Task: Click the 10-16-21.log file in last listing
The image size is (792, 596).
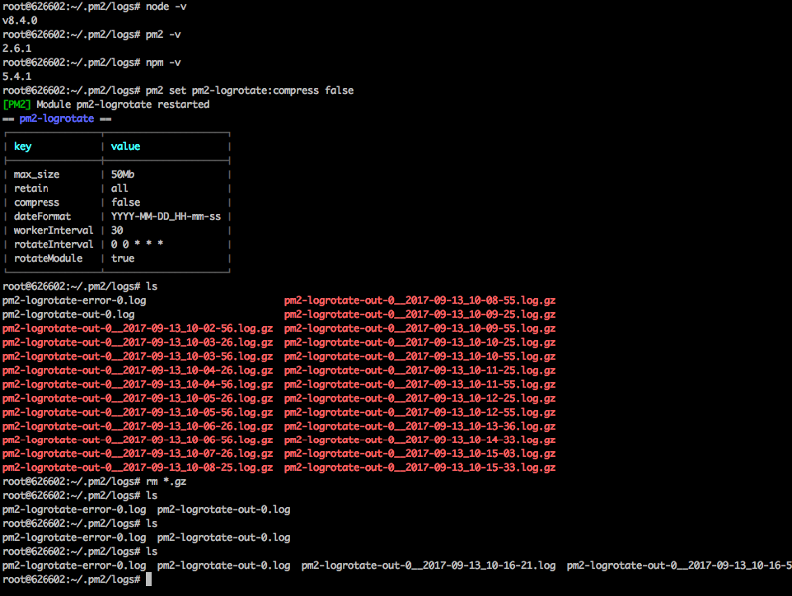Action: [x=429, y=566]
